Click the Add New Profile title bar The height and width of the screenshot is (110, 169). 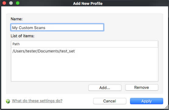[x=88, y=3]
